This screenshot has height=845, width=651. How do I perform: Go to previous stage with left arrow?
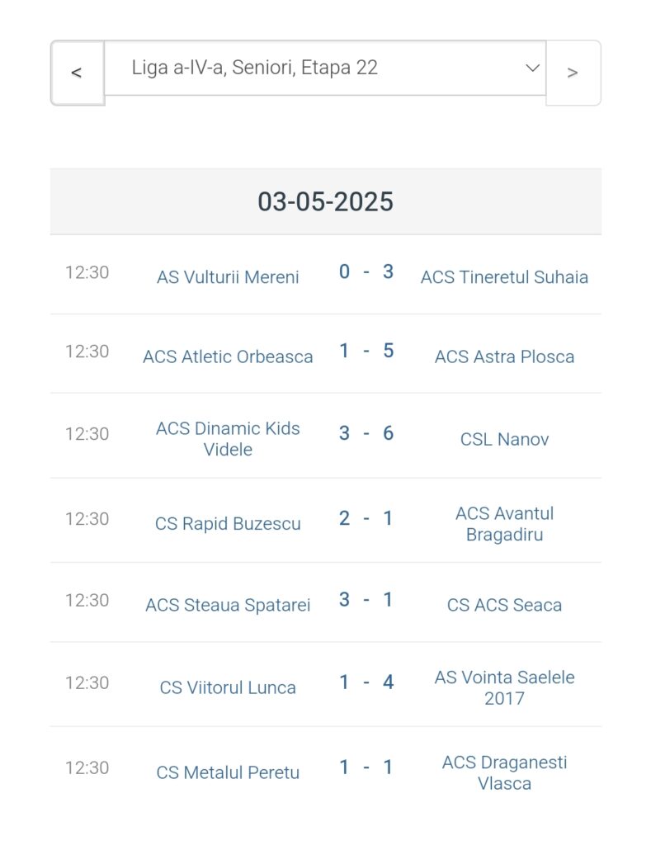tap(77, 73)
